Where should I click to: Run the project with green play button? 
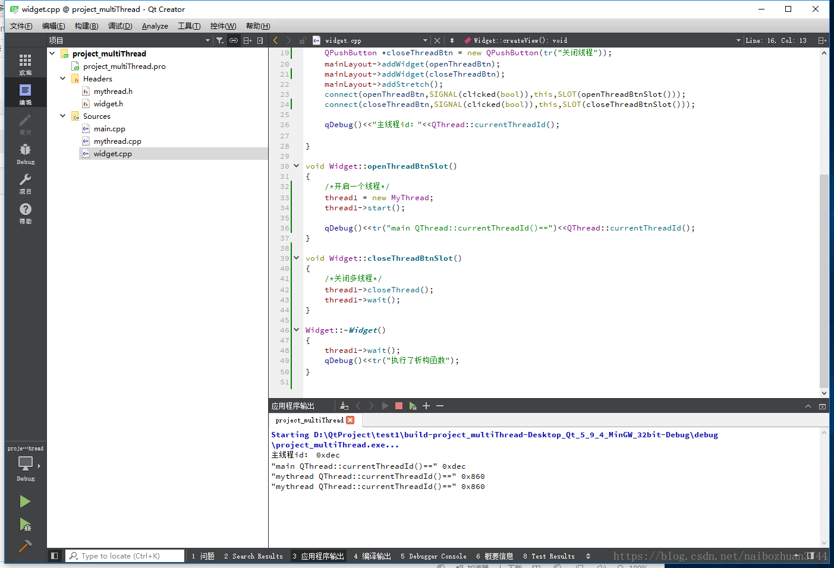(x=25, y=501)
